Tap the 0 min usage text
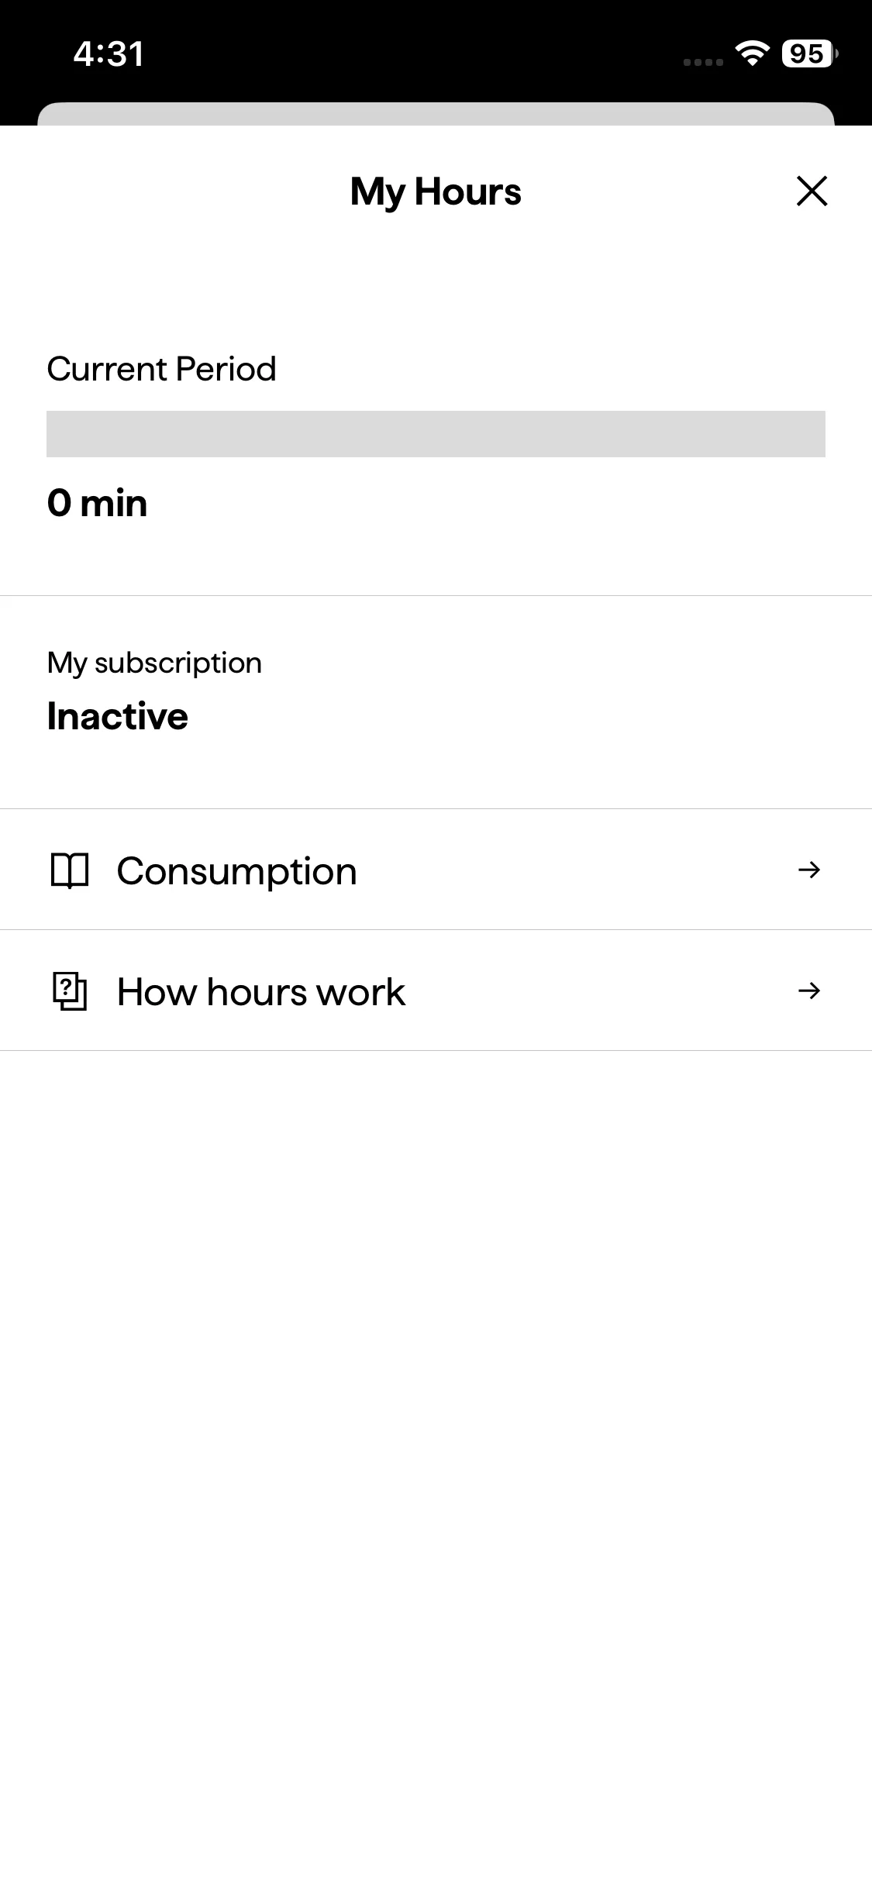 point(97,503)
